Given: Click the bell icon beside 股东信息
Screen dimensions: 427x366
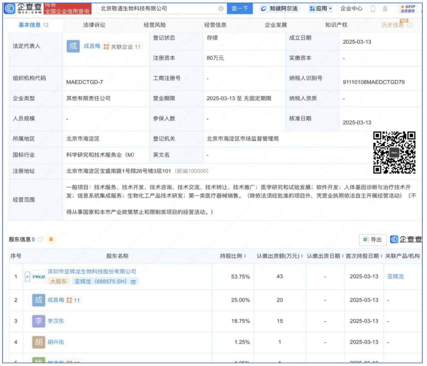Looking at the screenshot, I should coord(51,240).
